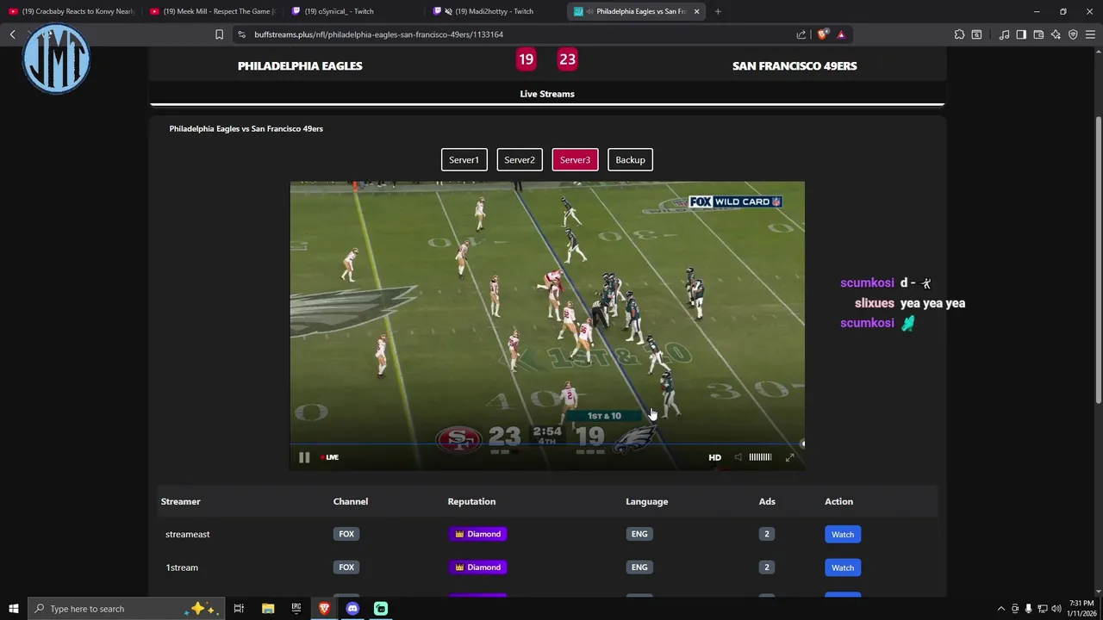
Task: Open Task View in the taskbar
Action: pyautogui.click(x=239, y=609)
